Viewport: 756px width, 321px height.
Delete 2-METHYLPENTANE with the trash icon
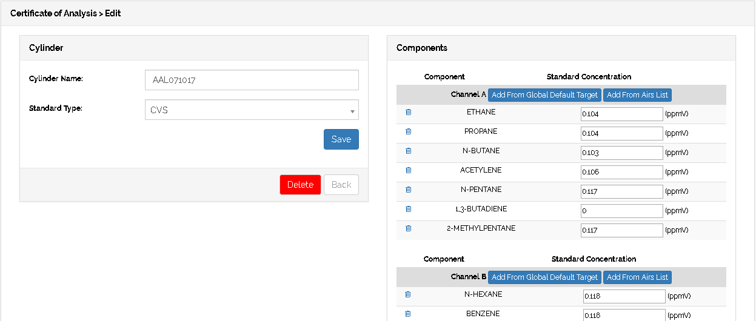pyautogui.click(x=408, y=228)
